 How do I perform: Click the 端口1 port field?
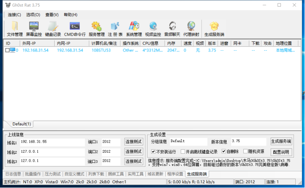pyautogui.click(x=111, y=142)
